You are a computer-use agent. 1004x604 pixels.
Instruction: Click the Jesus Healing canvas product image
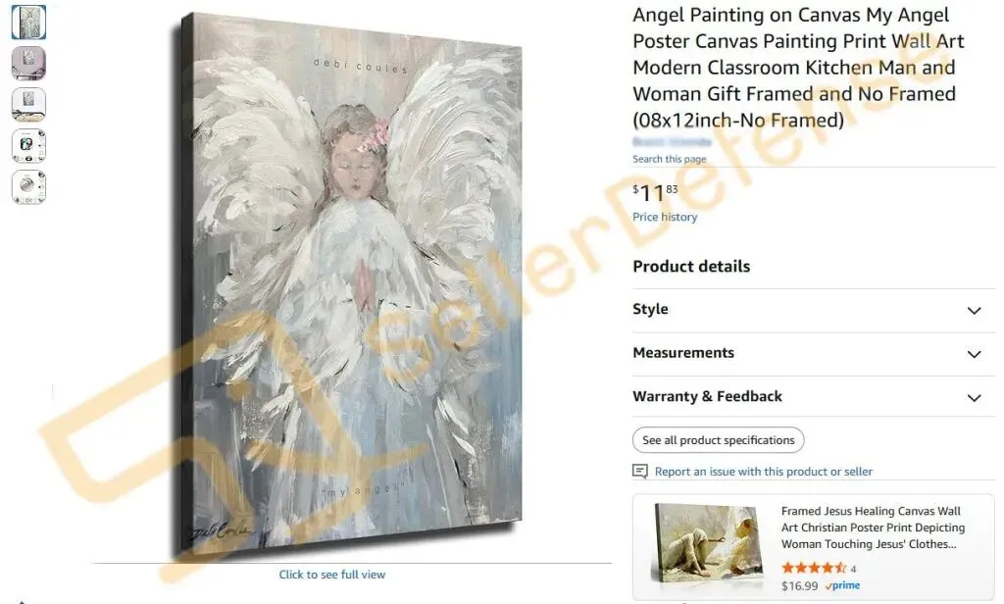[x=707, y=544]
